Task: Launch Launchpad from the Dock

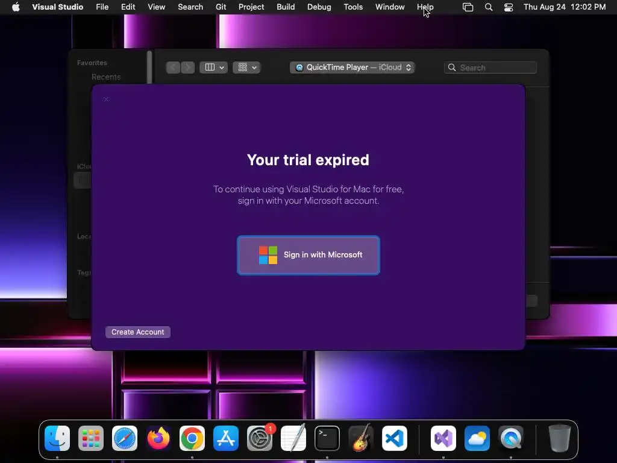Action: tap(91, 438)
